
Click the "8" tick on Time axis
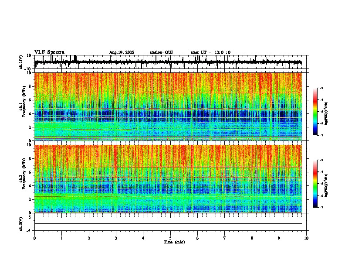click(252, 238)
